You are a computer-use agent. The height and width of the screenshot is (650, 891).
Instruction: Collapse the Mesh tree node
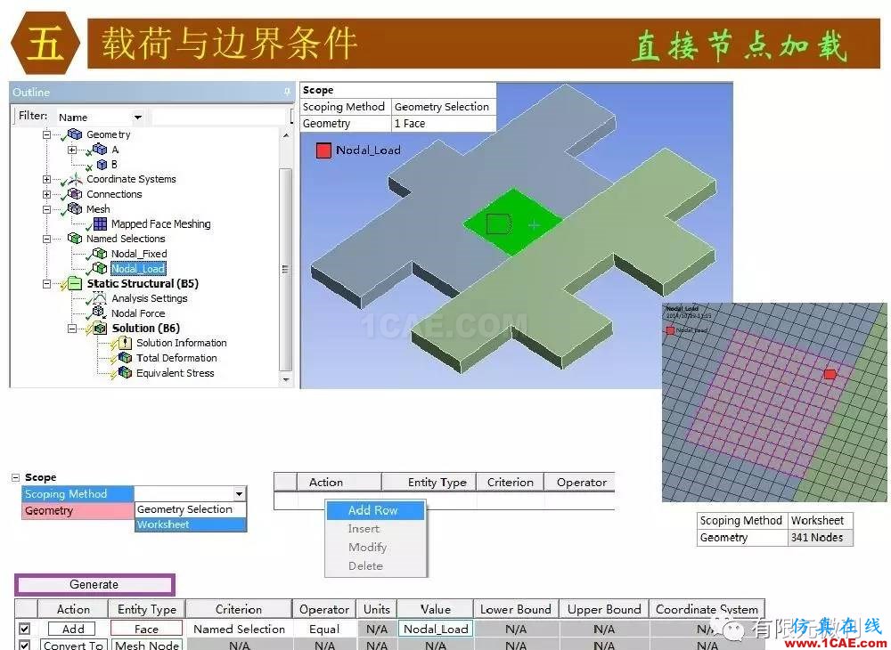(x=46, y=209)
